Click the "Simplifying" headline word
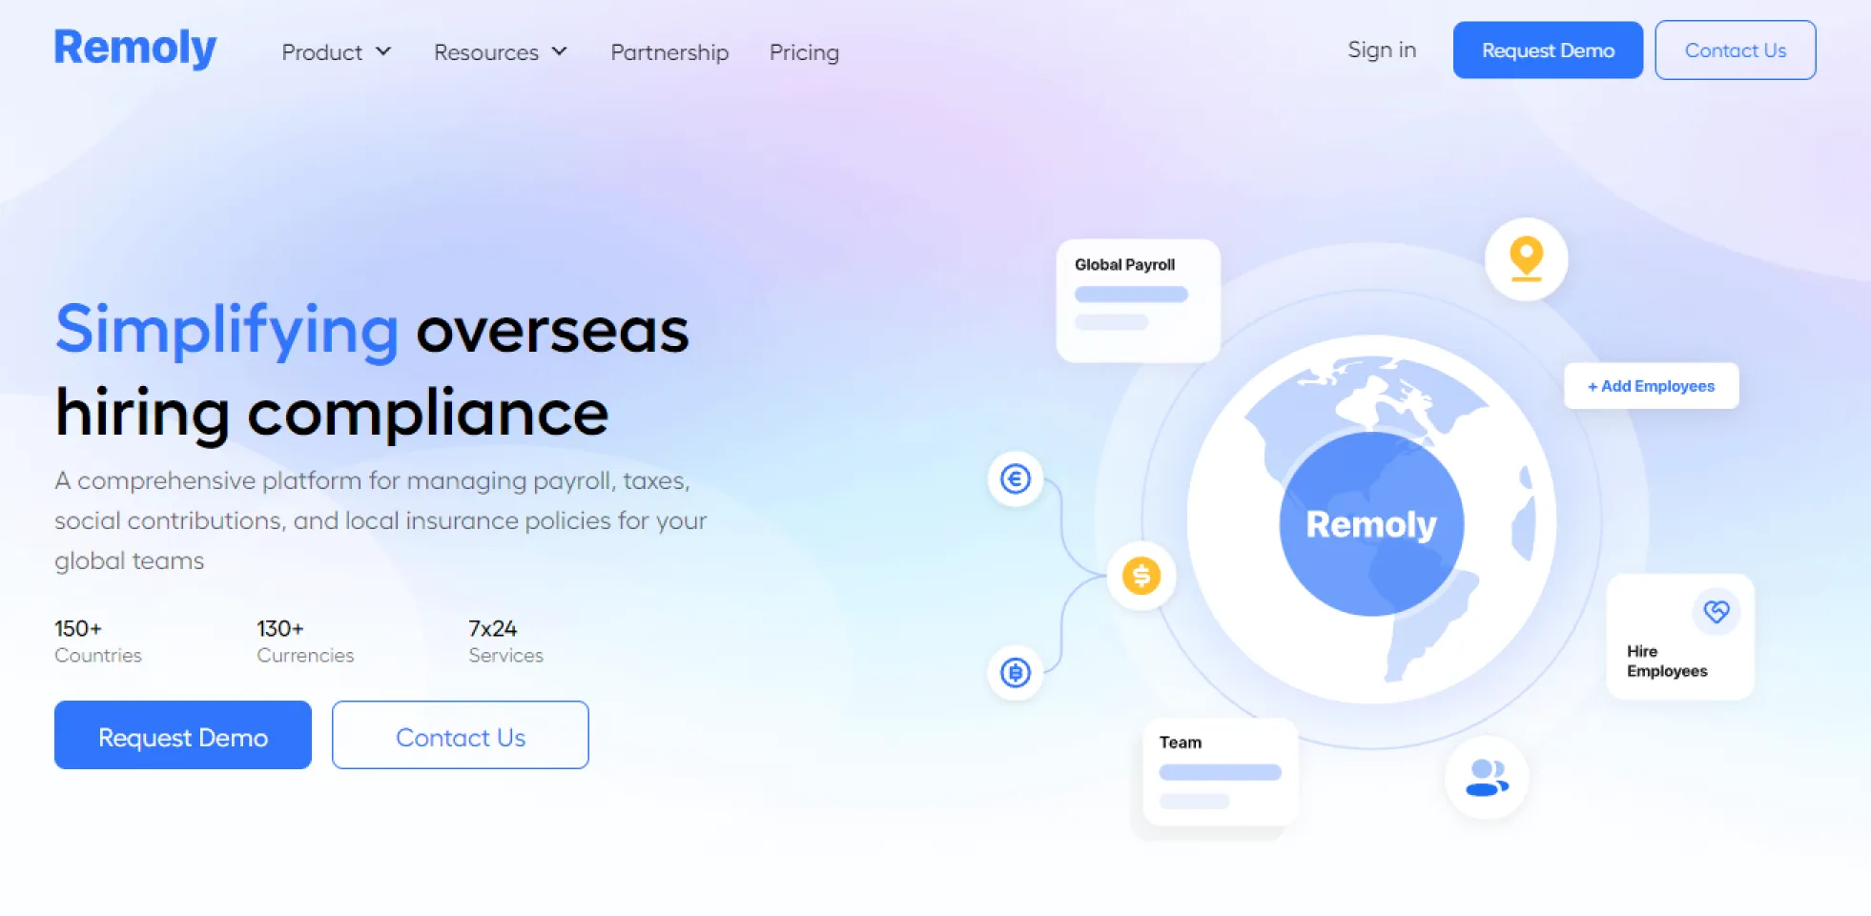 (227, 330)
